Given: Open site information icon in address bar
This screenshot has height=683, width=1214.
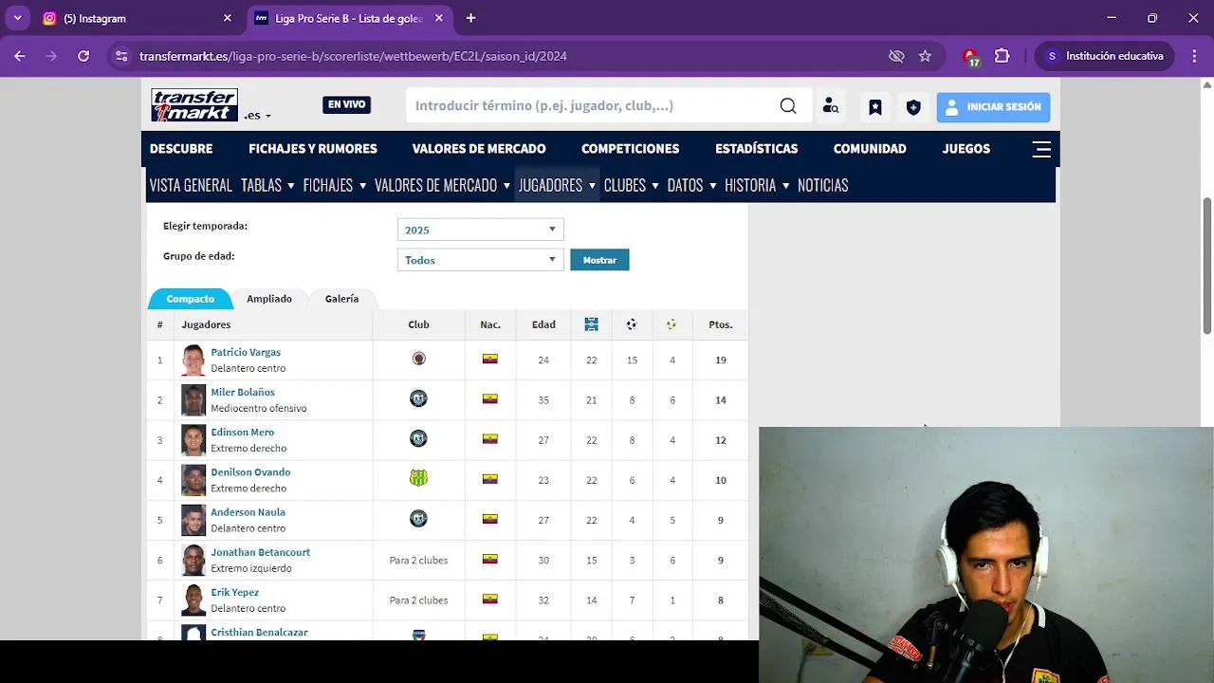Looking at the screenshot, I should 121,56.
